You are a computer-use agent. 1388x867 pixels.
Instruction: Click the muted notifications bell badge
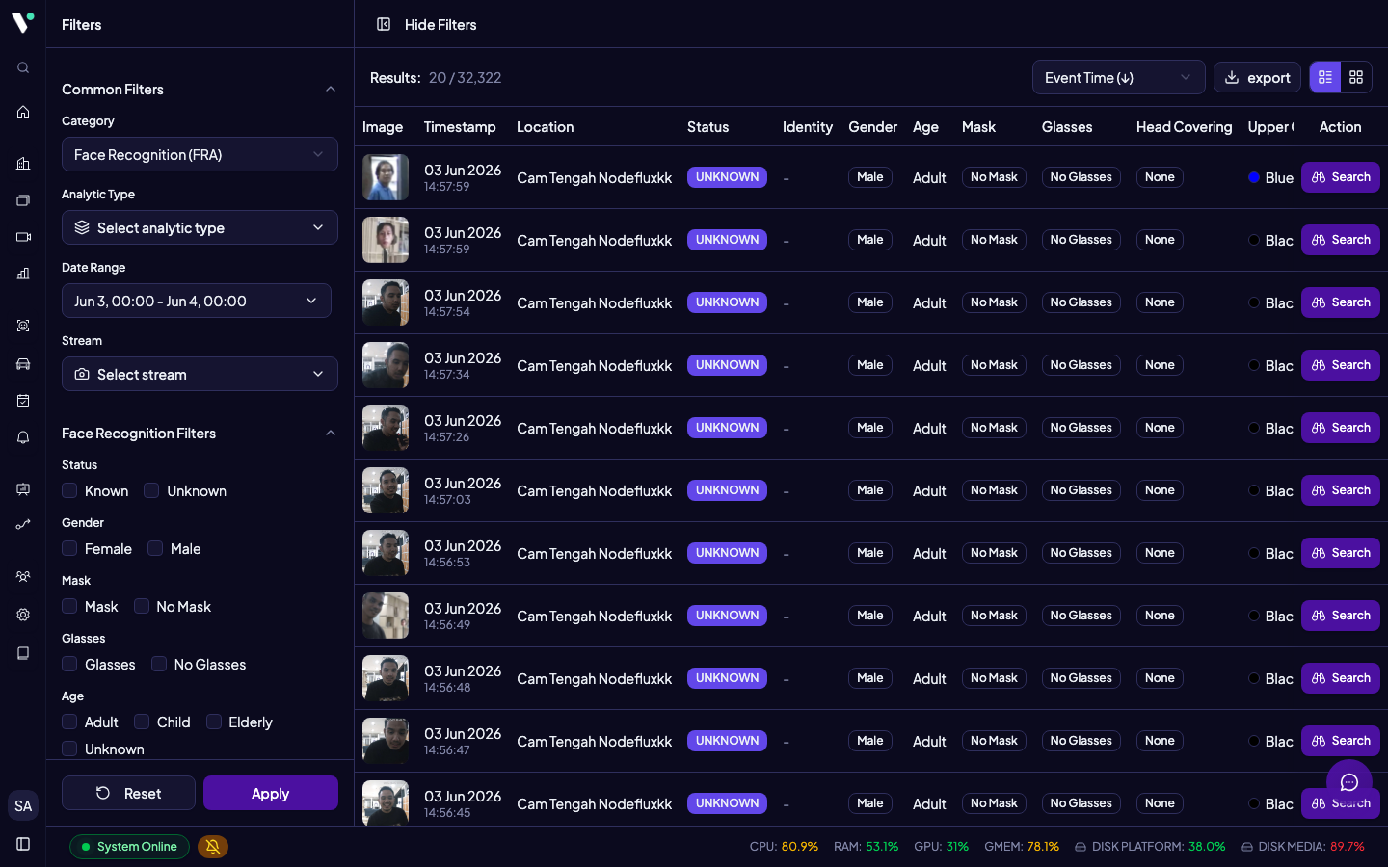tap(213, 847)
